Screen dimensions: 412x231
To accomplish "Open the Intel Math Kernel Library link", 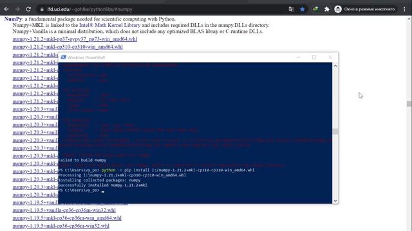I will 109,25.
